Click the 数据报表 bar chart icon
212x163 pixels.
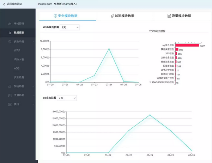point(10,33)
